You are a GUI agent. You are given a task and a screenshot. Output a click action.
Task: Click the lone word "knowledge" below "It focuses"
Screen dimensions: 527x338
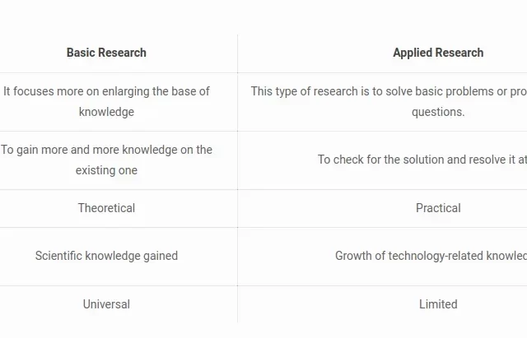(106, 112)
